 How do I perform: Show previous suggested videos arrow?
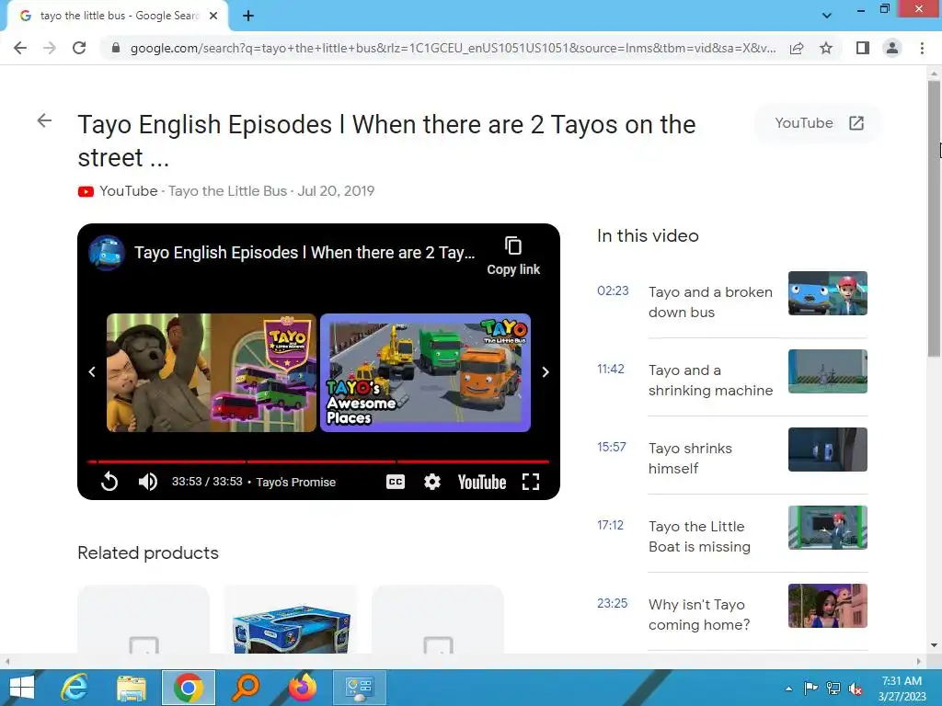(x=92, y=372)
